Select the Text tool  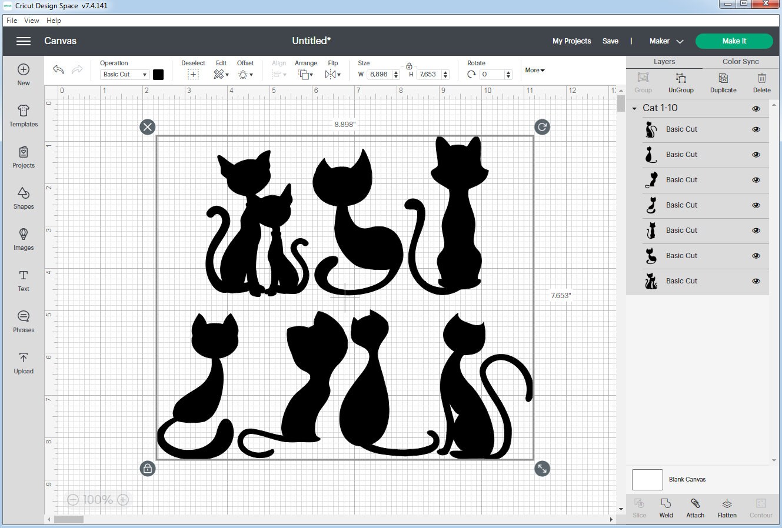tap(24, 280)
